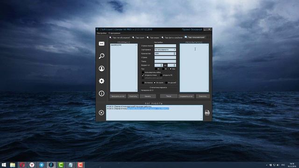Open File Explorer from the taskbar
299x168 pixels.
(13, 165)
